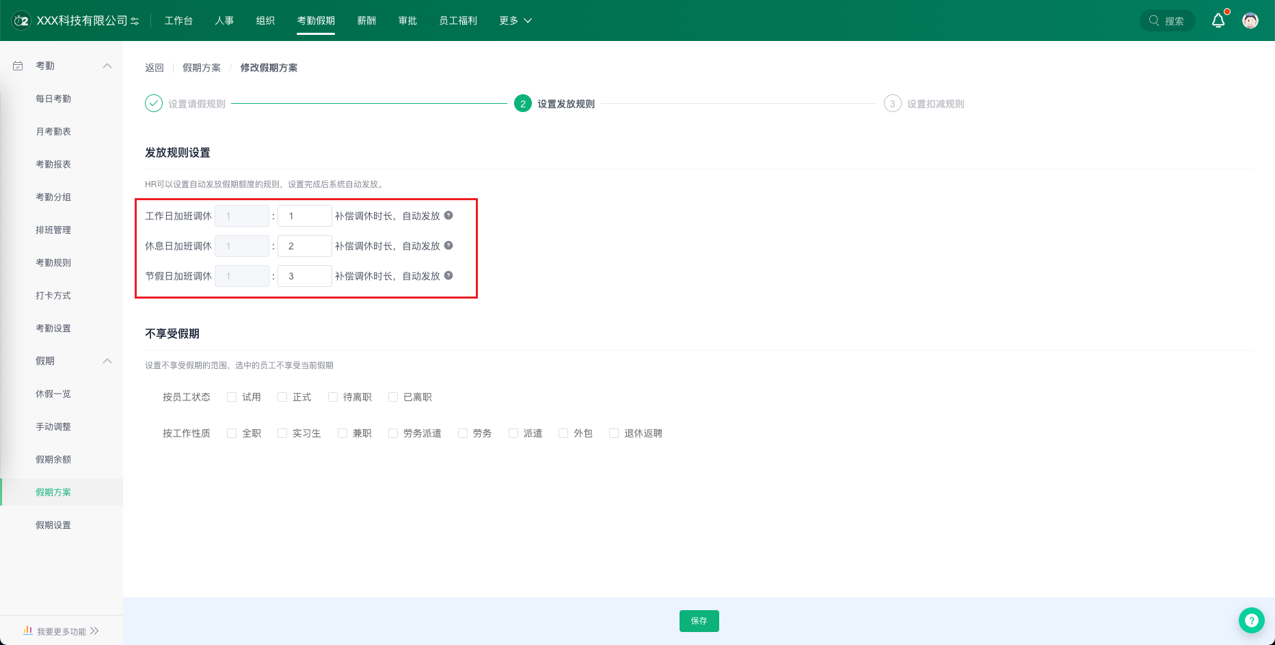Image resolution: width=1275 pixels, height=645 pixels.
Task: Open the notification bell
Action: [1218, 20]
